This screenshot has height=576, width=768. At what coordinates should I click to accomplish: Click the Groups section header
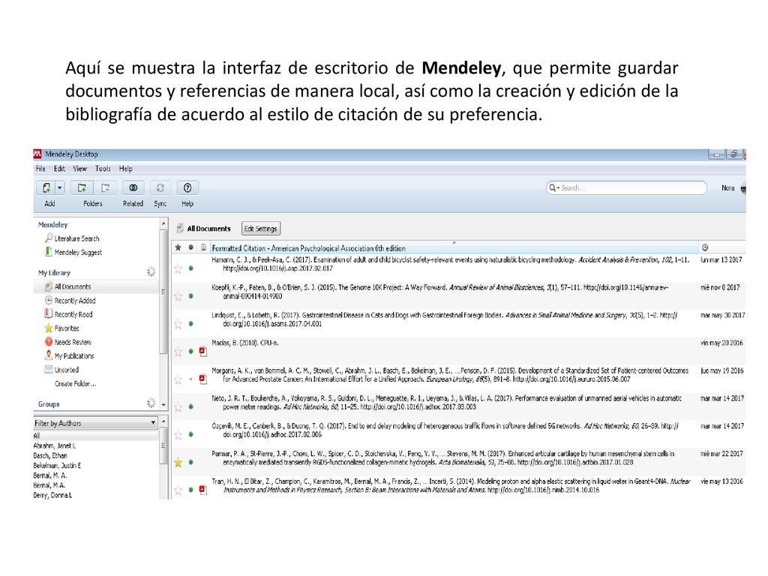[49, 404]
